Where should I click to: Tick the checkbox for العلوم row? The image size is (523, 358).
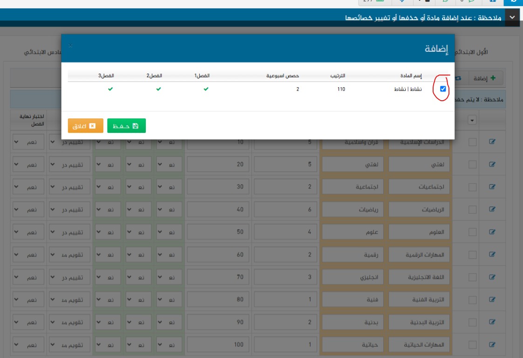472,232
